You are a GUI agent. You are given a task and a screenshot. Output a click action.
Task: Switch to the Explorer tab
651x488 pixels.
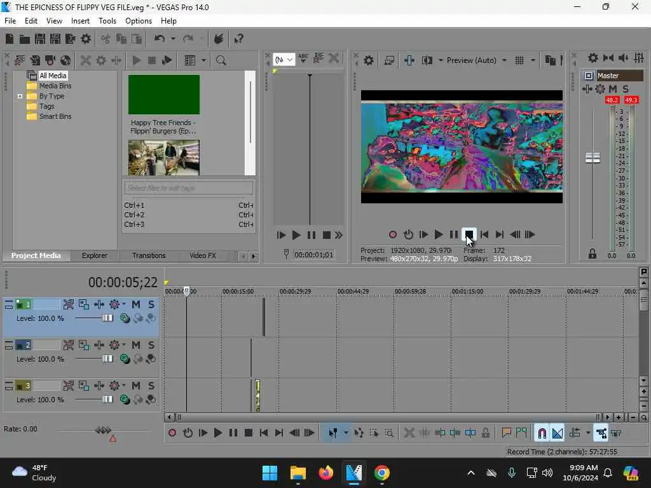[x=95, y=255]
